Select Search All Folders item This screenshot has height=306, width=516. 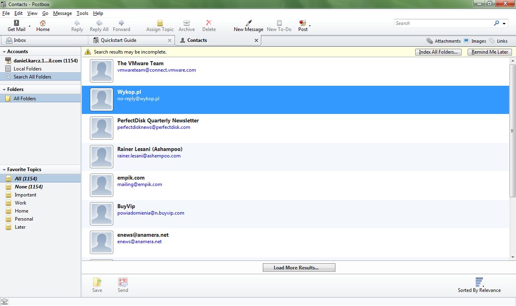(x=40, y=77)
